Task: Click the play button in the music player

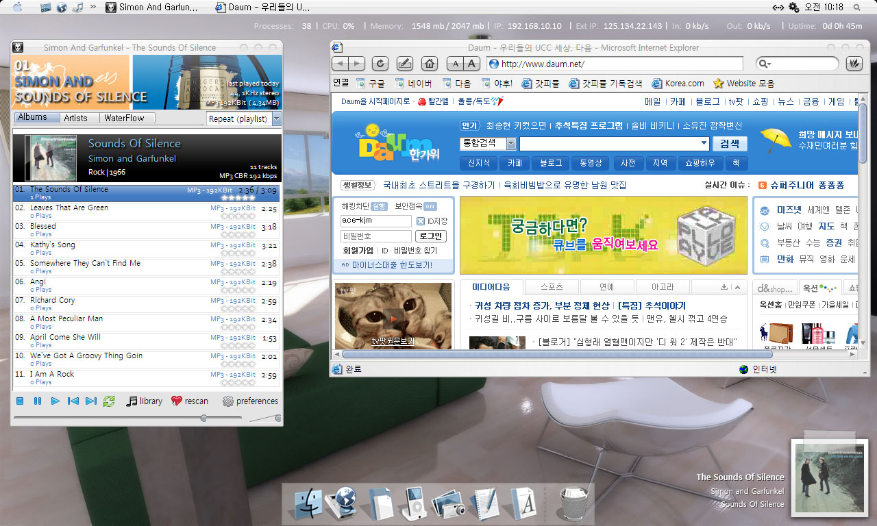Action: coord(55,401)
